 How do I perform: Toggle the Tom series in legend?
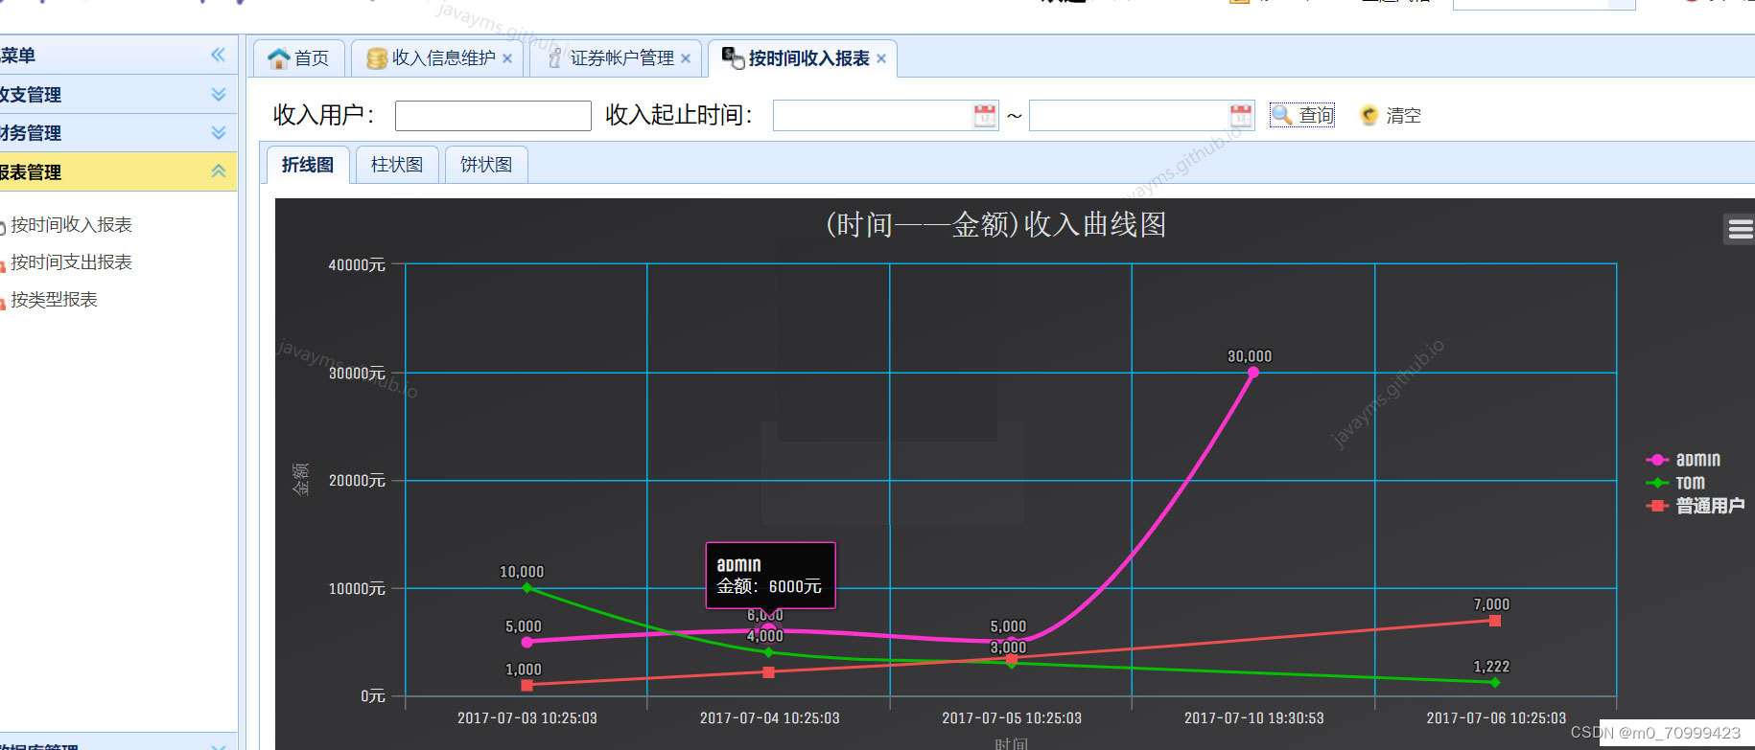(x=1675, y=483)
